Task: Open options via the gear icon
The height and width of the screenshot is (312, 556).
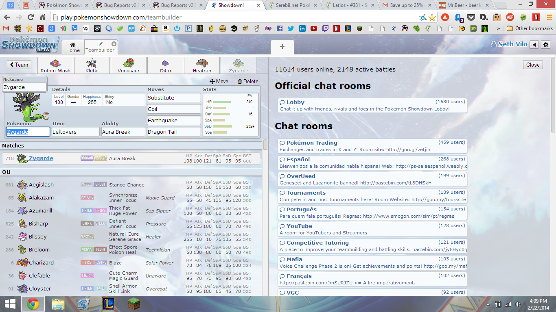Action: [x=546, y=45]
